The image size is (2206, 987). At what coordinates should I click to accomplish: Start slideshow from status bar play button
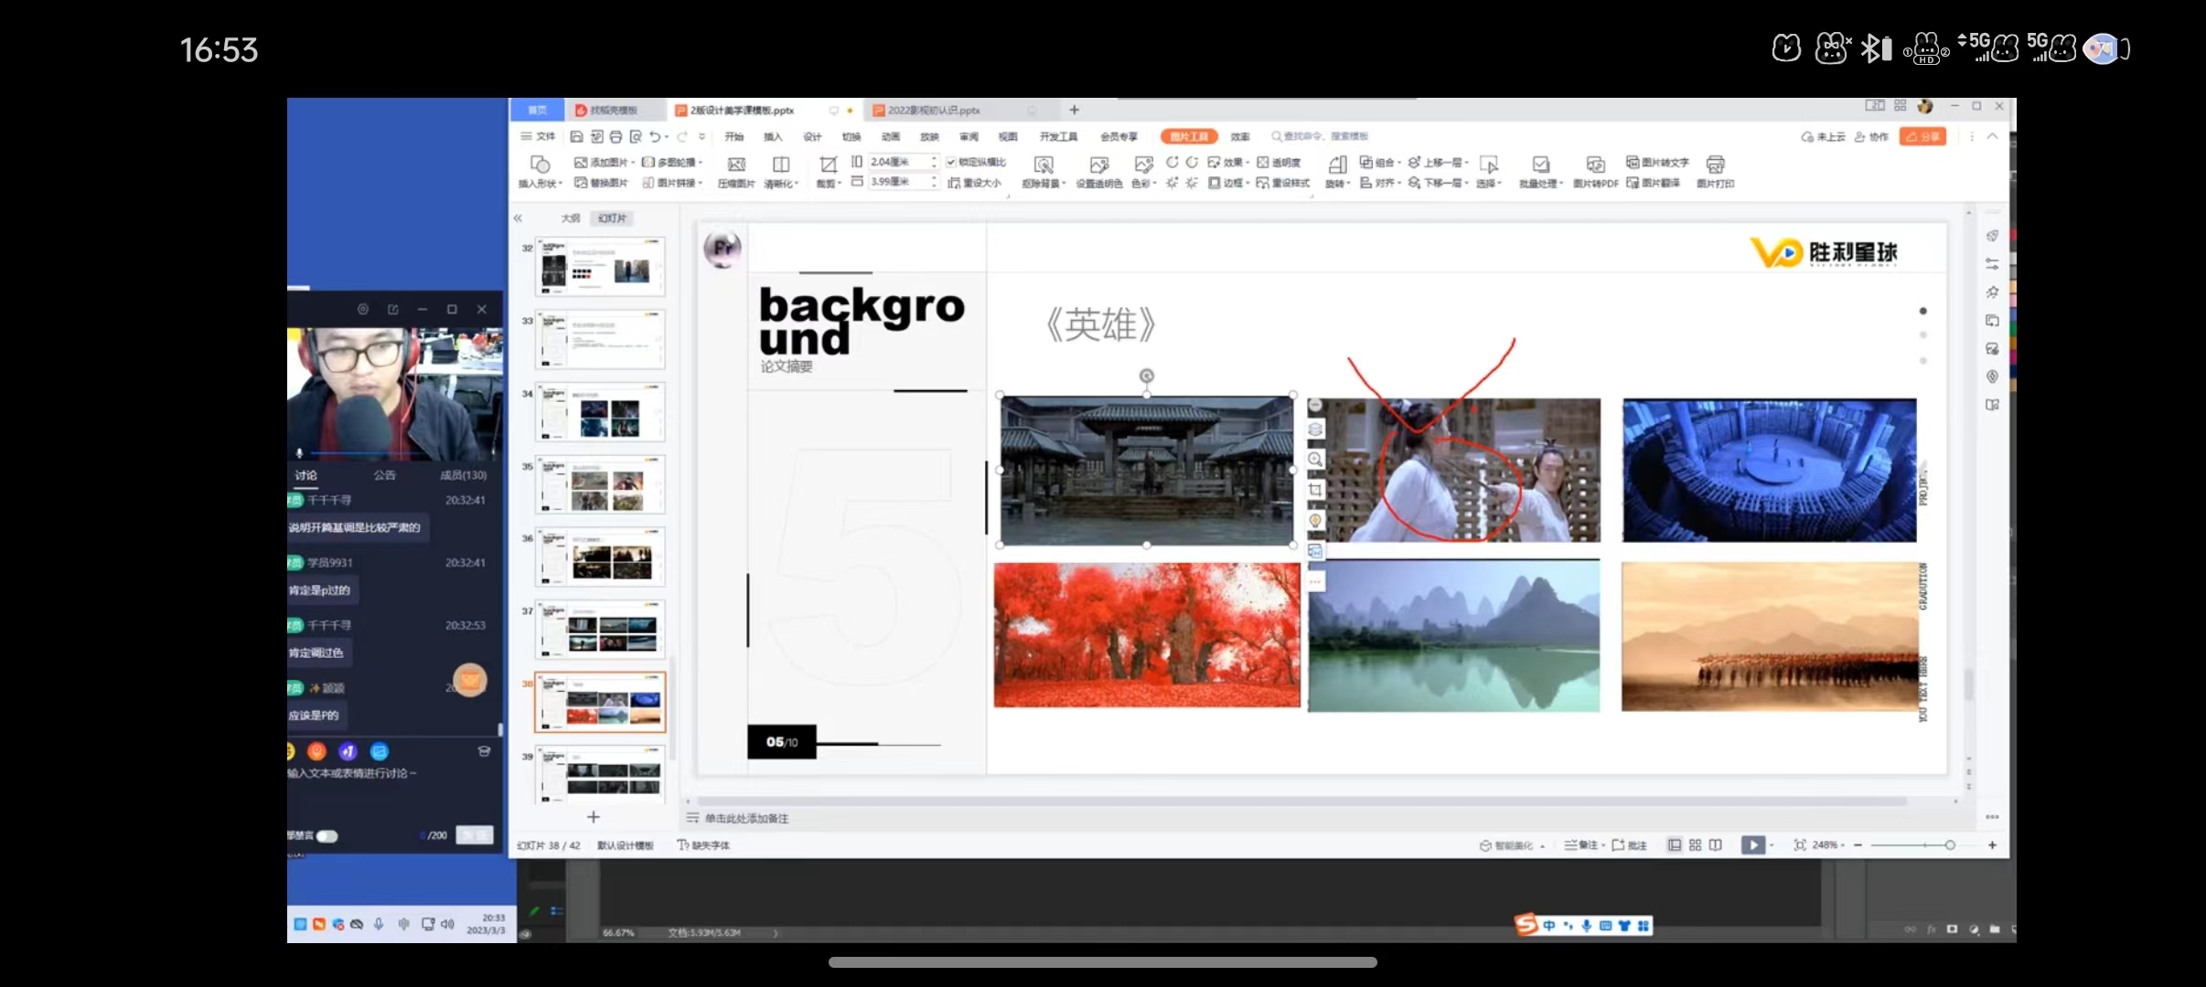click(1751, 845)
